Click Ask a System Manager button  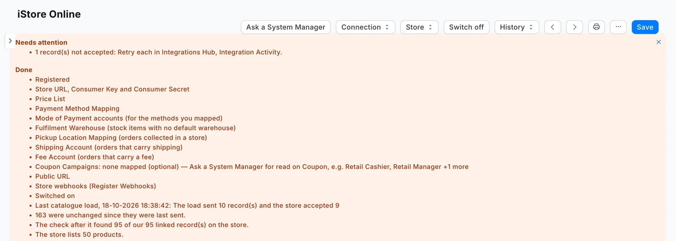[x=286, y=27]
